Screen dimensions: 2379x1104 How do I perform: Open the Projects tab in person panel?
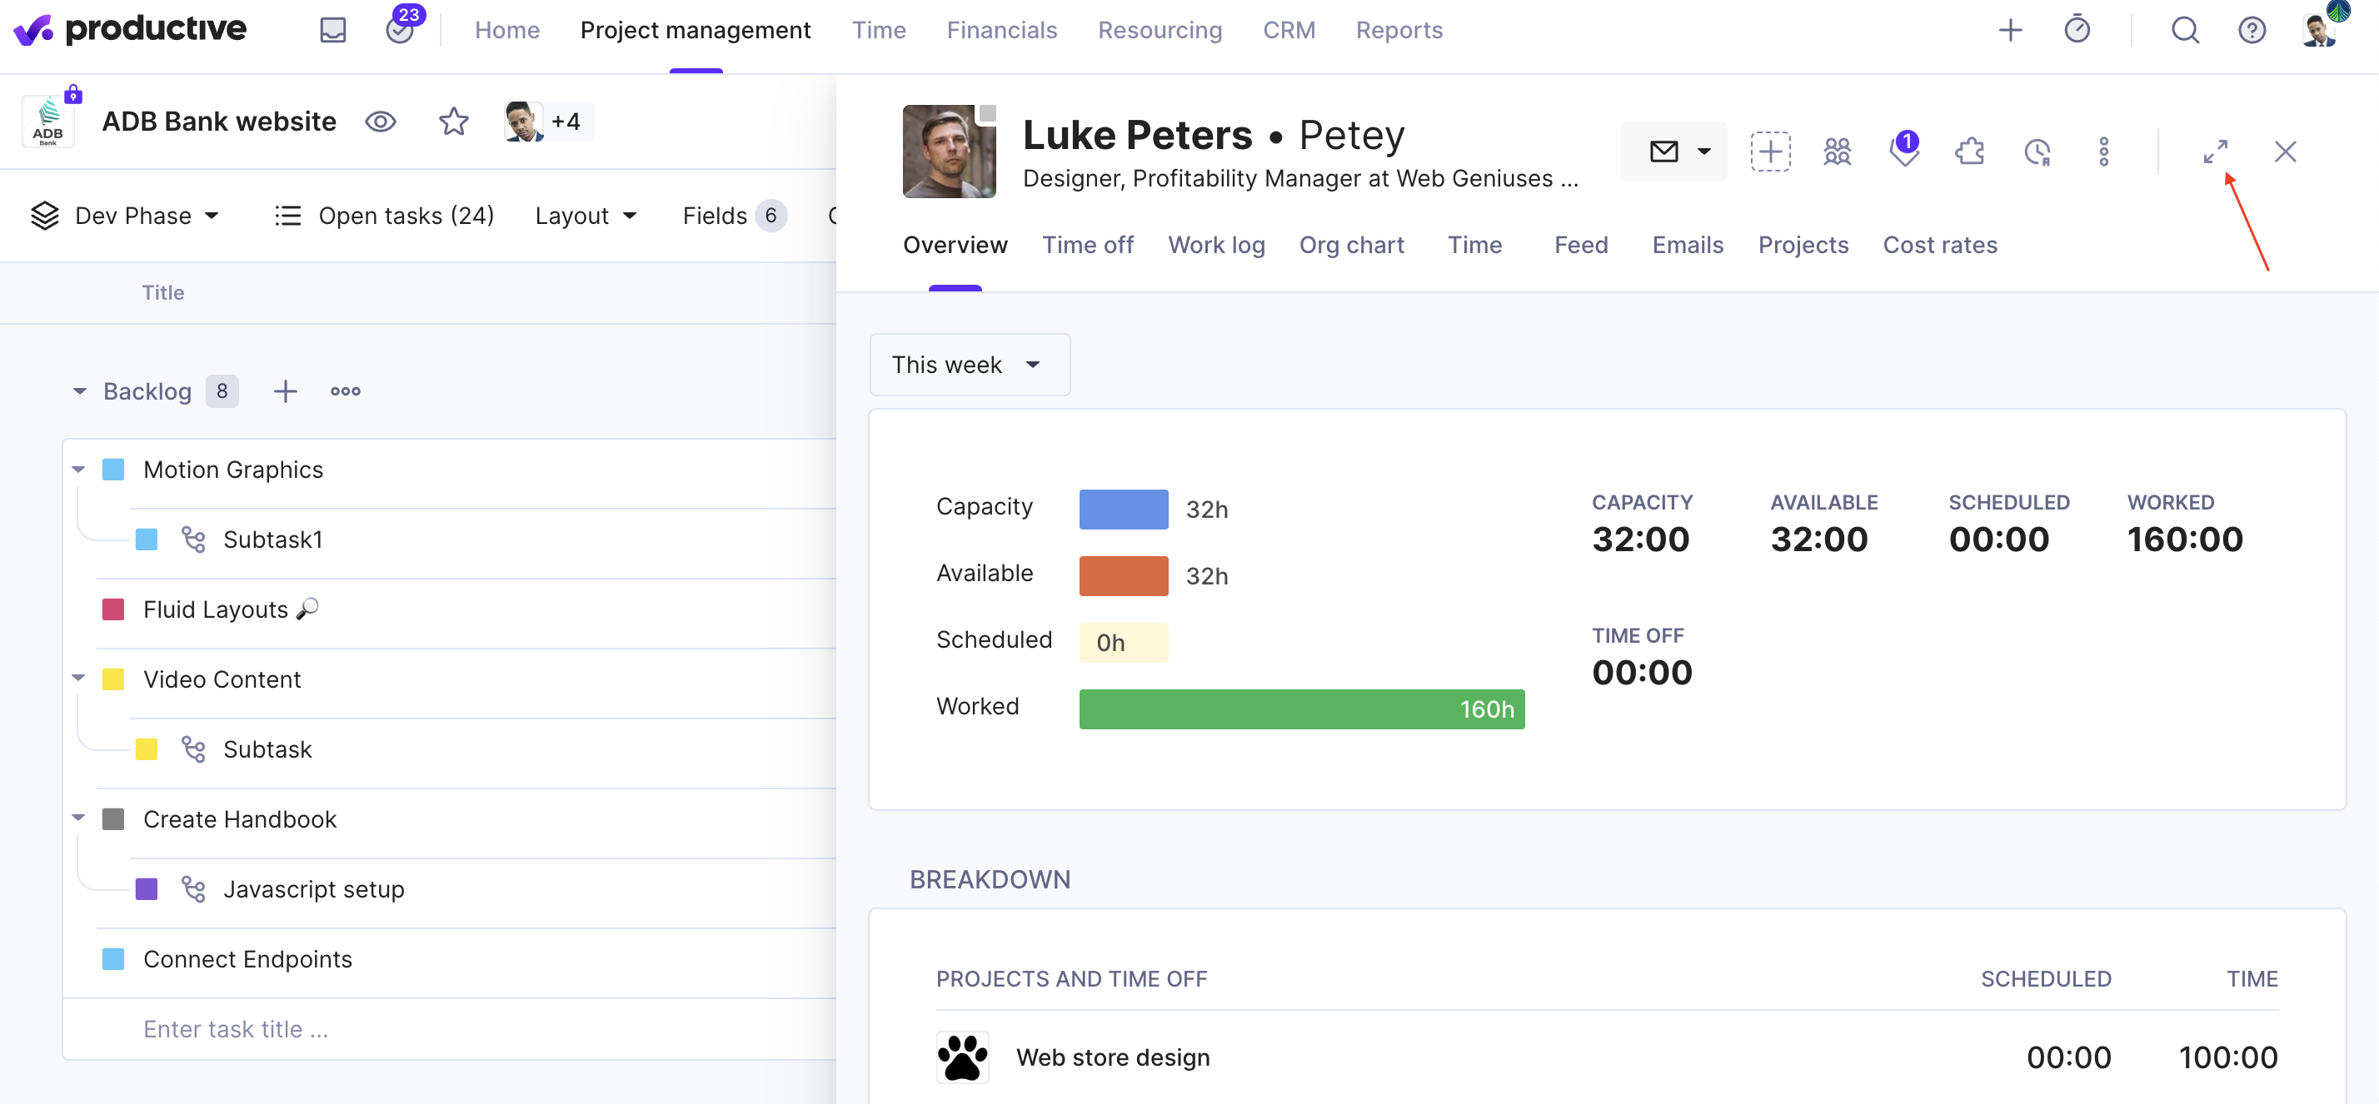click(1803, 245)
